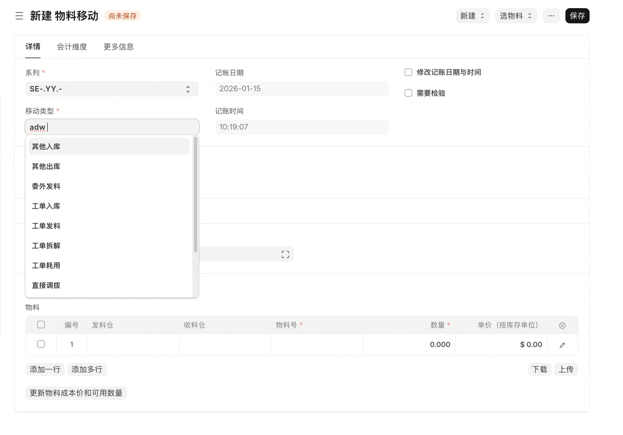Enable the 修改记账日期与时间 checkbox
Screen dimensions: 623x435
(408, 72)
